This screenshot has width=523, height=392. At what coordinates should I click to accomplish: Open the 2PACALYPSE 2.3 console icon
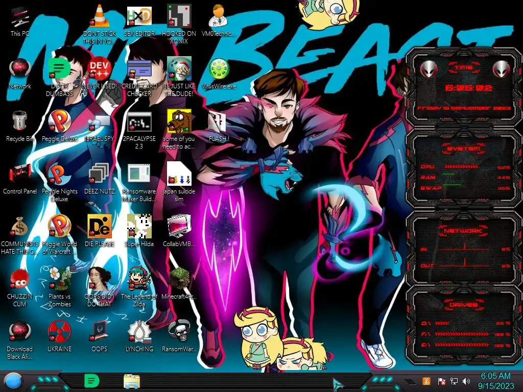[x=139, y=130]
